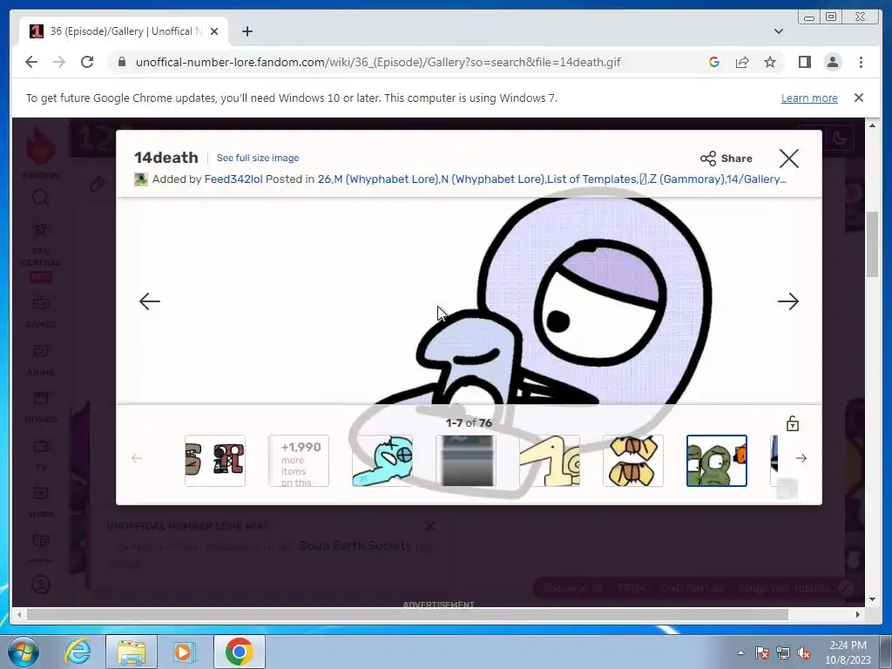This screenshot has width=892, height=669.
Task: View site security lock info
Action: (x=121, y=62)
